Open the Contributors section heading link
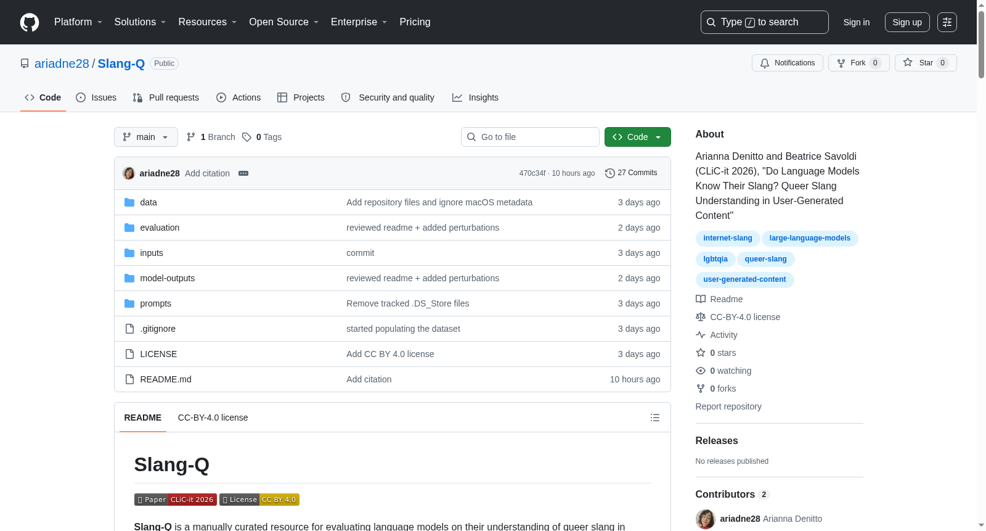The image size is (986, 531). click(733, 495)
